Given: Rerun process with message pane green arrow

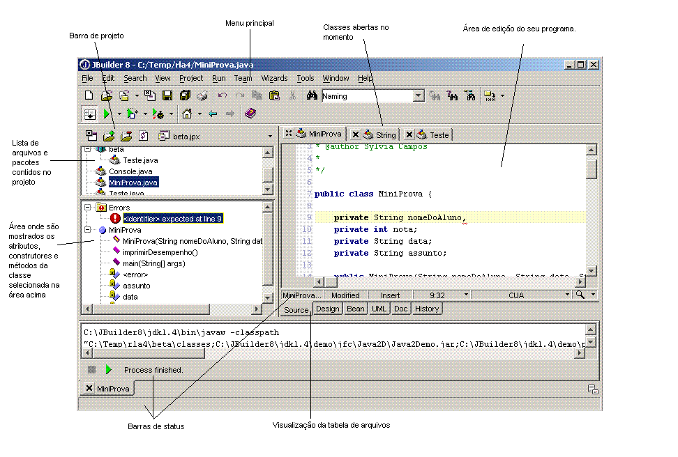Looking at the screenshot, I should 109,370.
